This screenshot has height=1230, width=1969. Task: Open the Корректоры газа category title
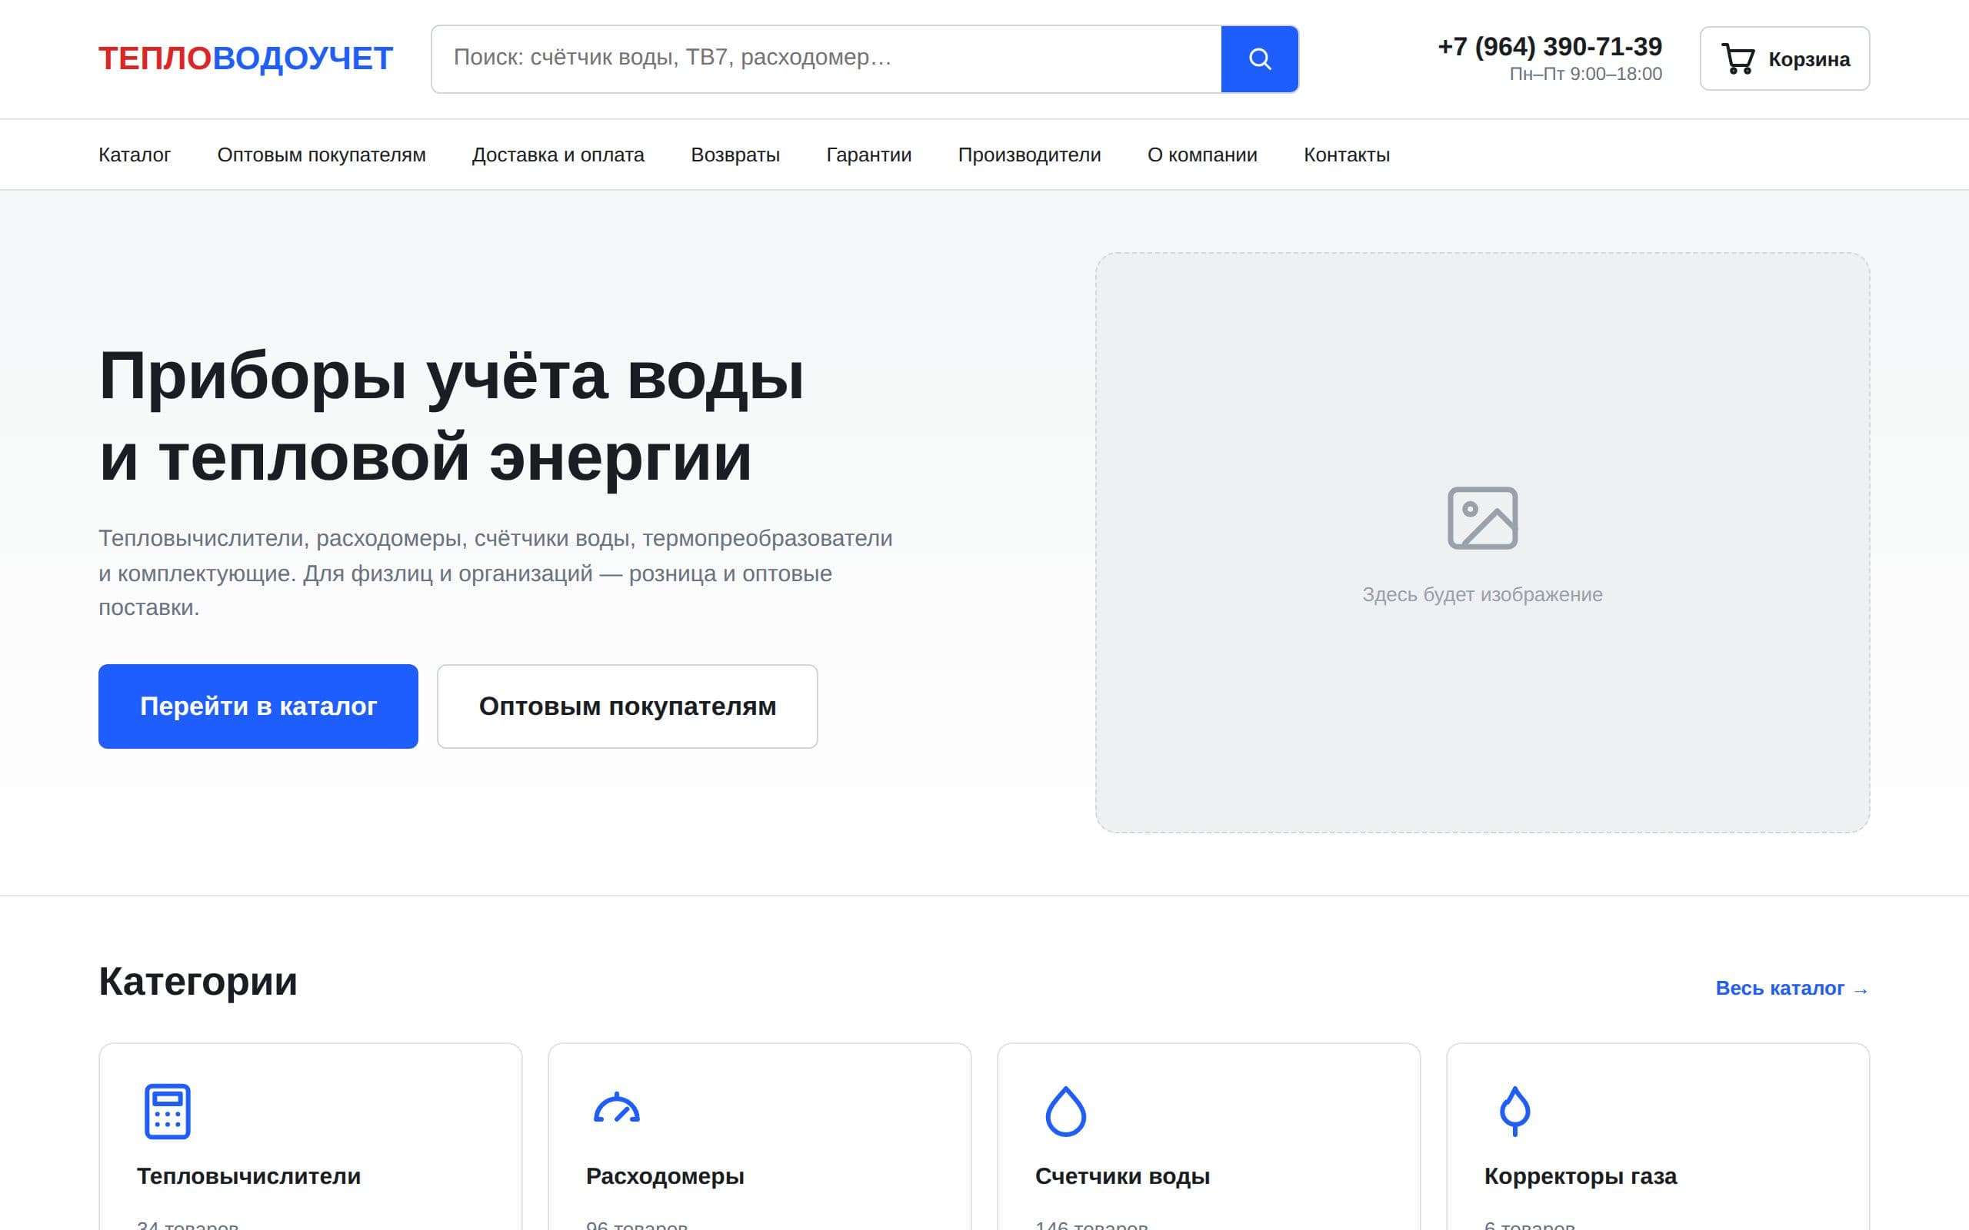click(1580, 1176)
